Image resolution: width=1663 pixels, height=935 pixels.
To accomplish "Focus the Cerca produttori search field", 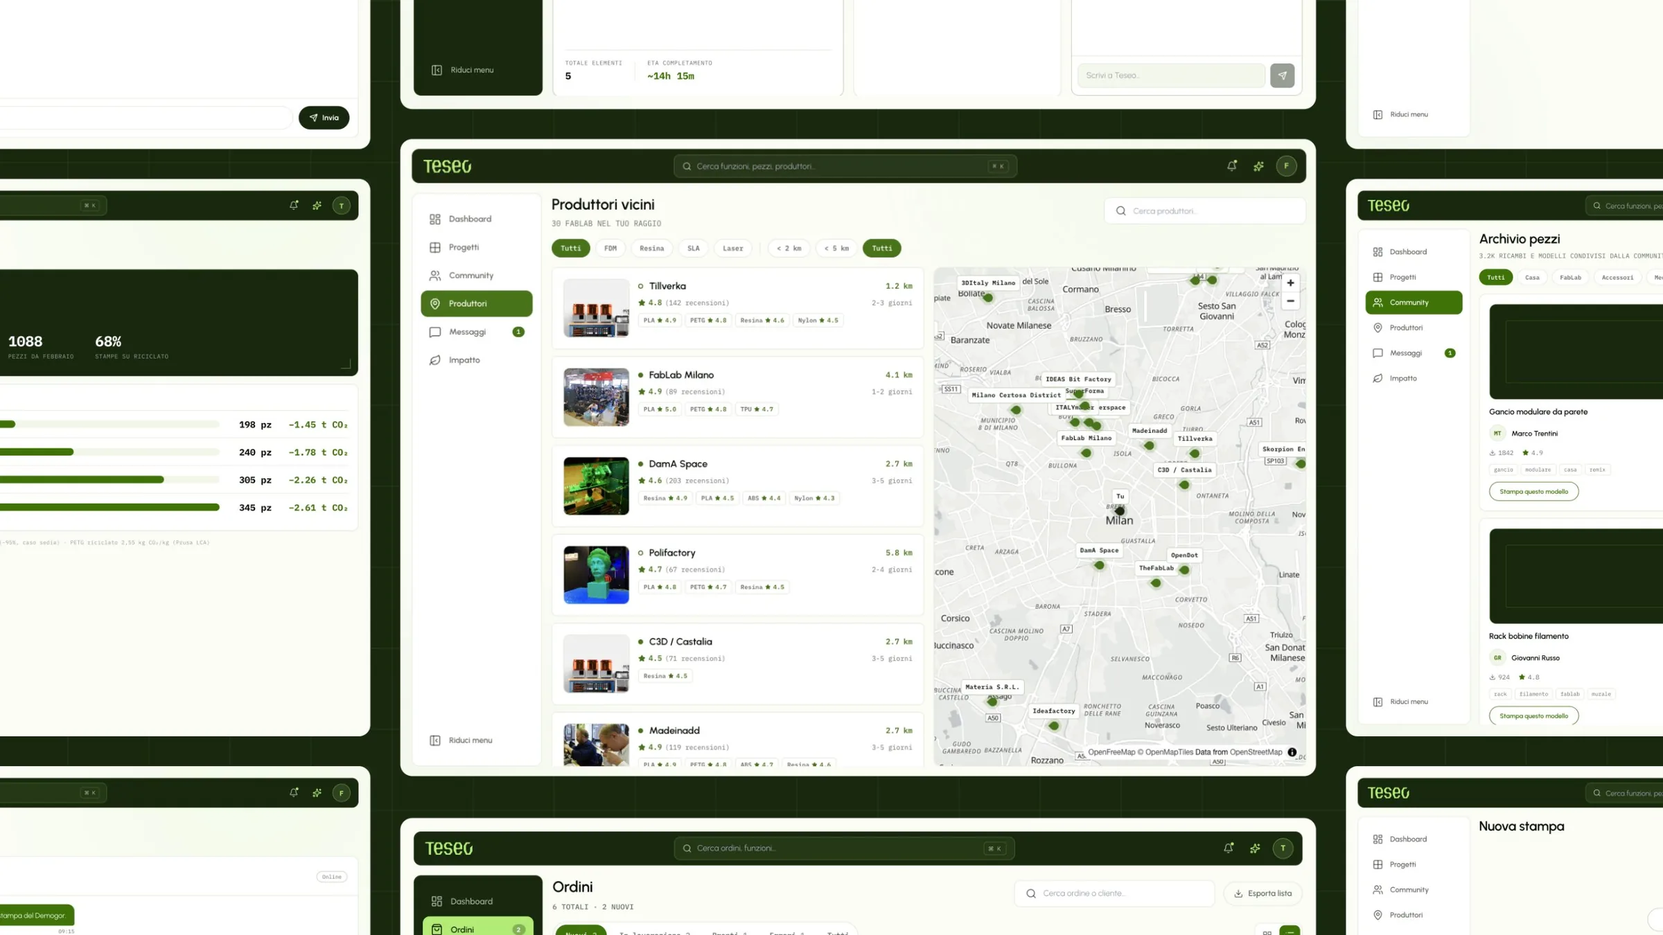I will click(1204, 211).
